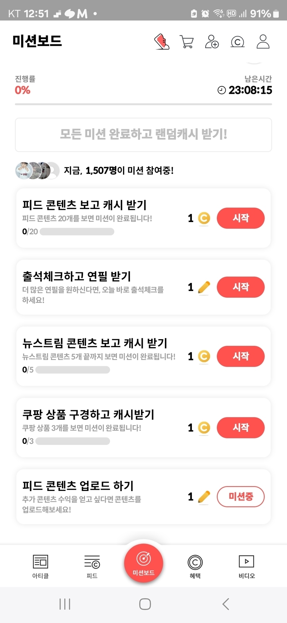The image size is (287, 623).
Task: Start the 출석체크하고 연필 받기 mission
Action: pyautogui.click(x=241, y=287)
